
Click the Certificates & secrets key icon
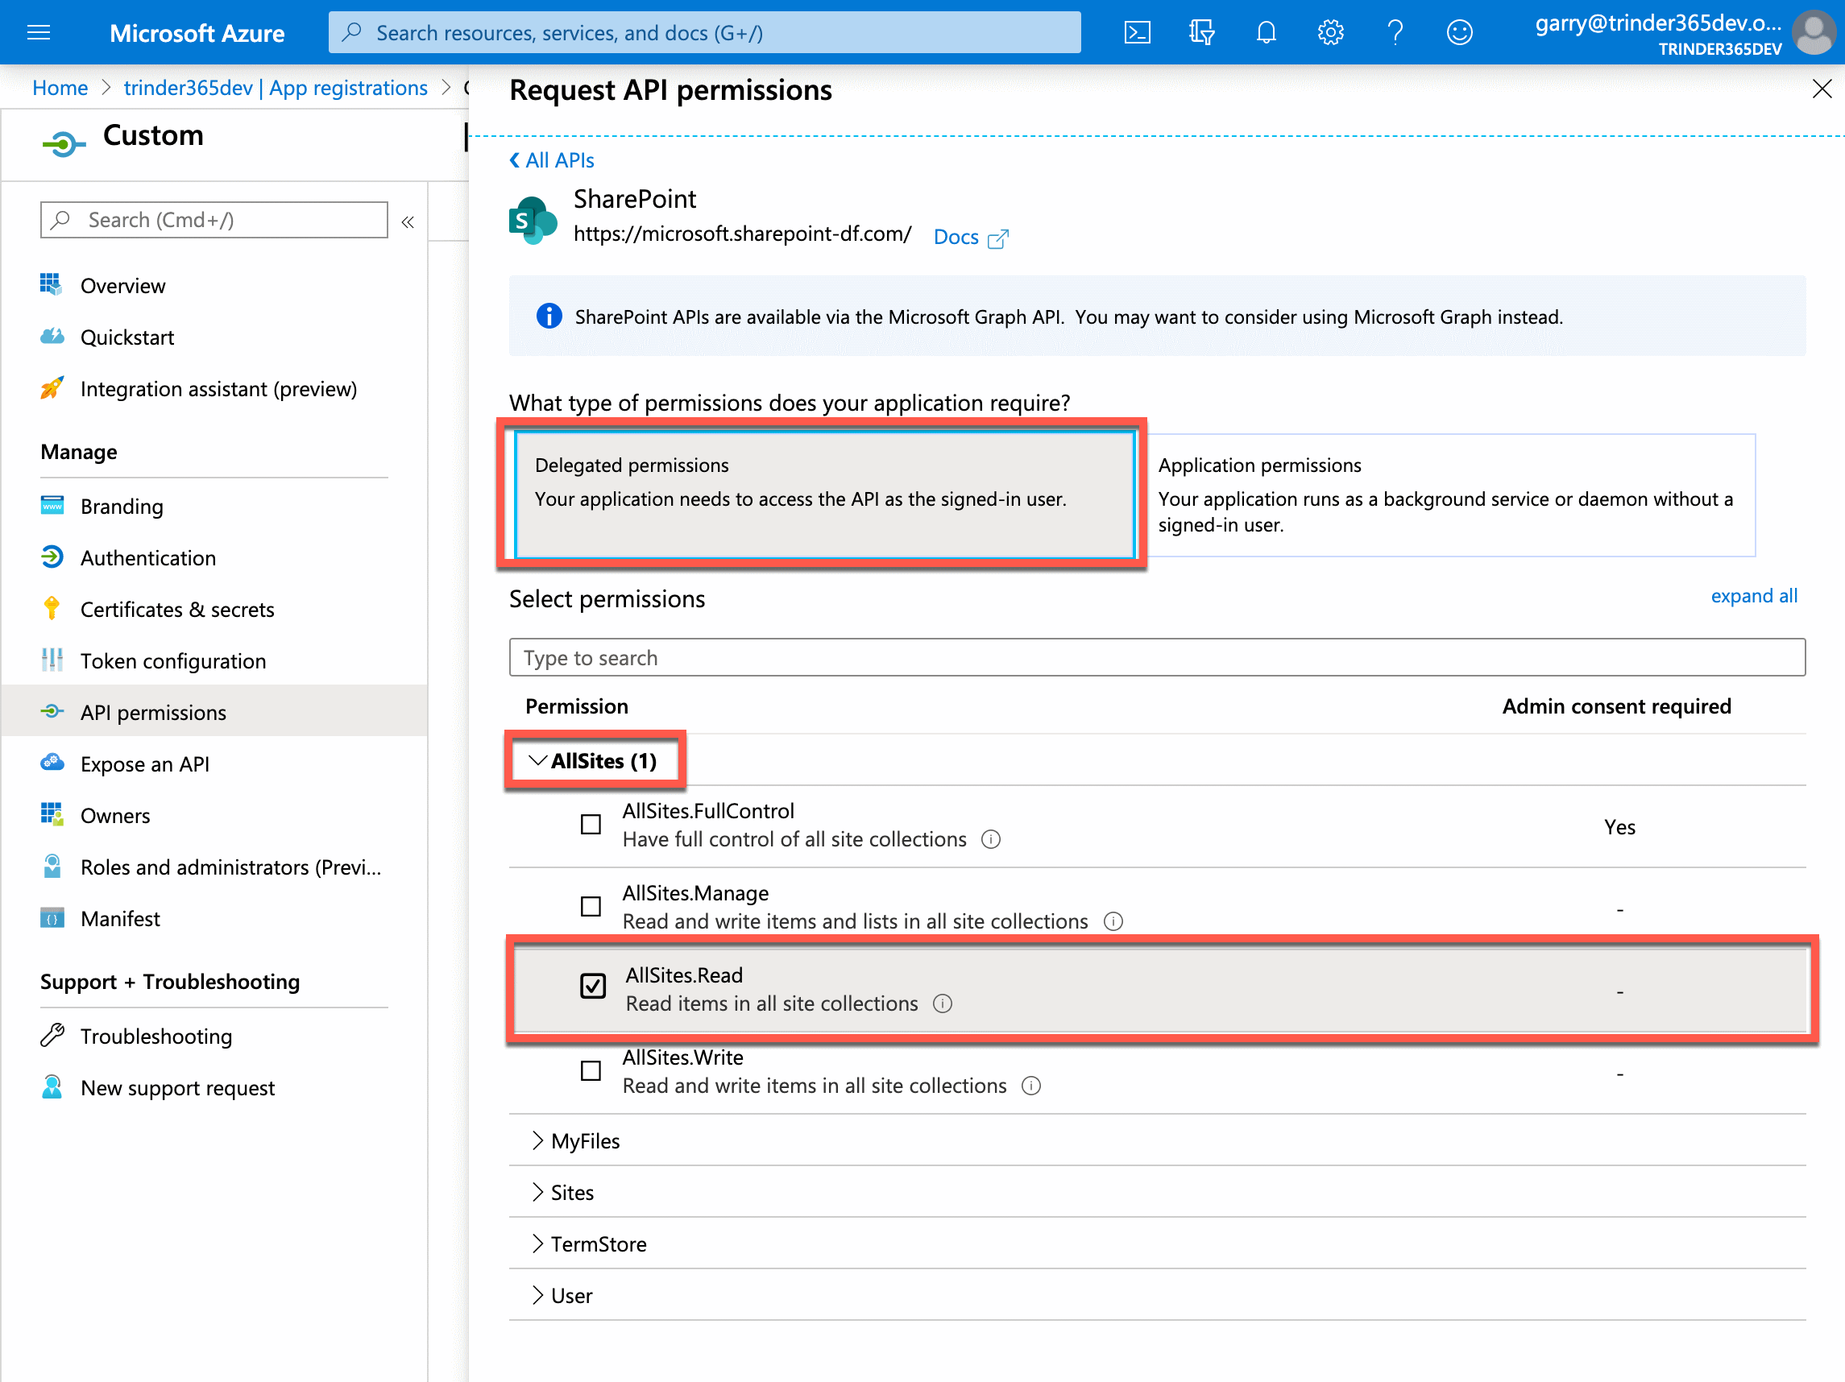[52, 609]
